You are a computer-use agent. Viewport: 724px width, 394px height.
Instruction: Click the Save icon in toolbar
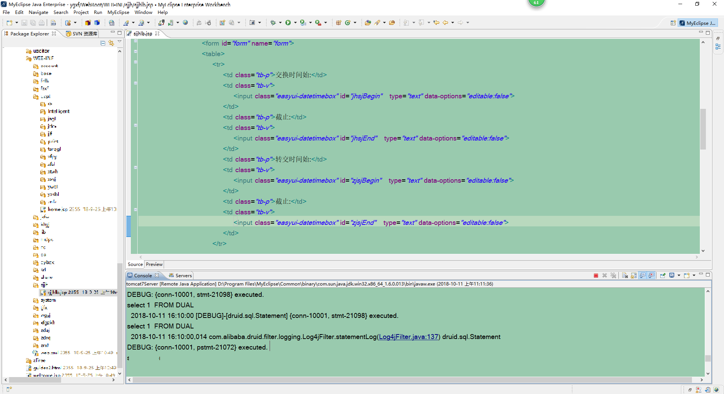click(24, 23)
